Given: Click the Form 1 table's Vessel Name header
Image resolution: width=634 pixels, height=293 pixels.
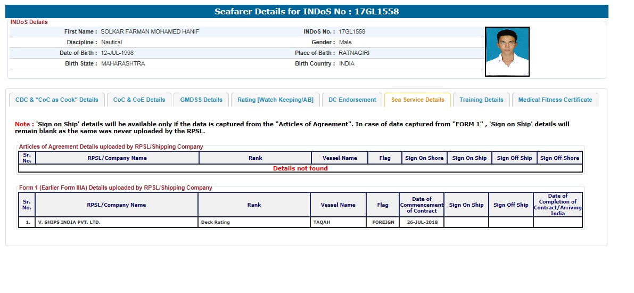Looking at the screenshot, I should click(338, 205).
